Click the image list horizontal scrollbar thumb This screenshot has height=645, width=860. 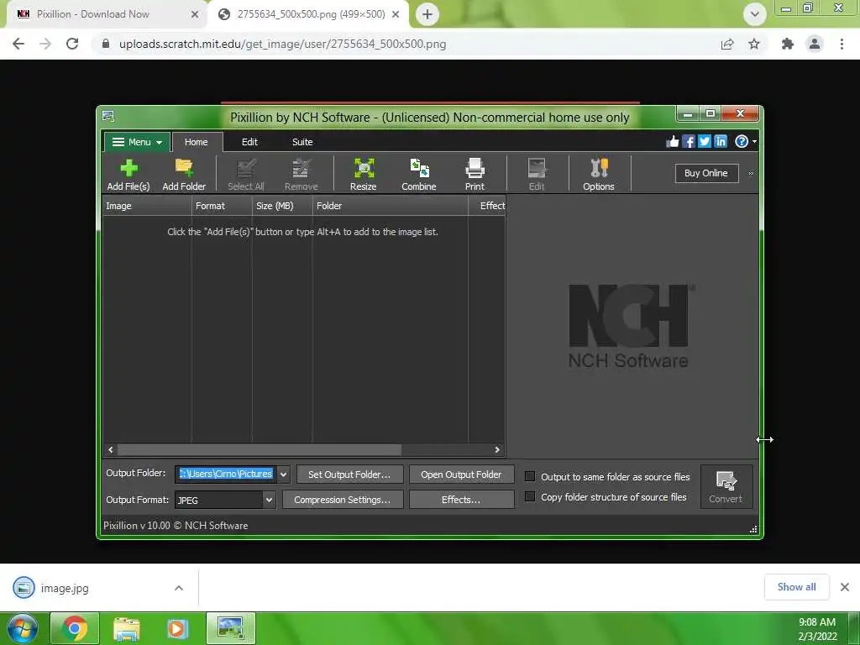point(259,450)
